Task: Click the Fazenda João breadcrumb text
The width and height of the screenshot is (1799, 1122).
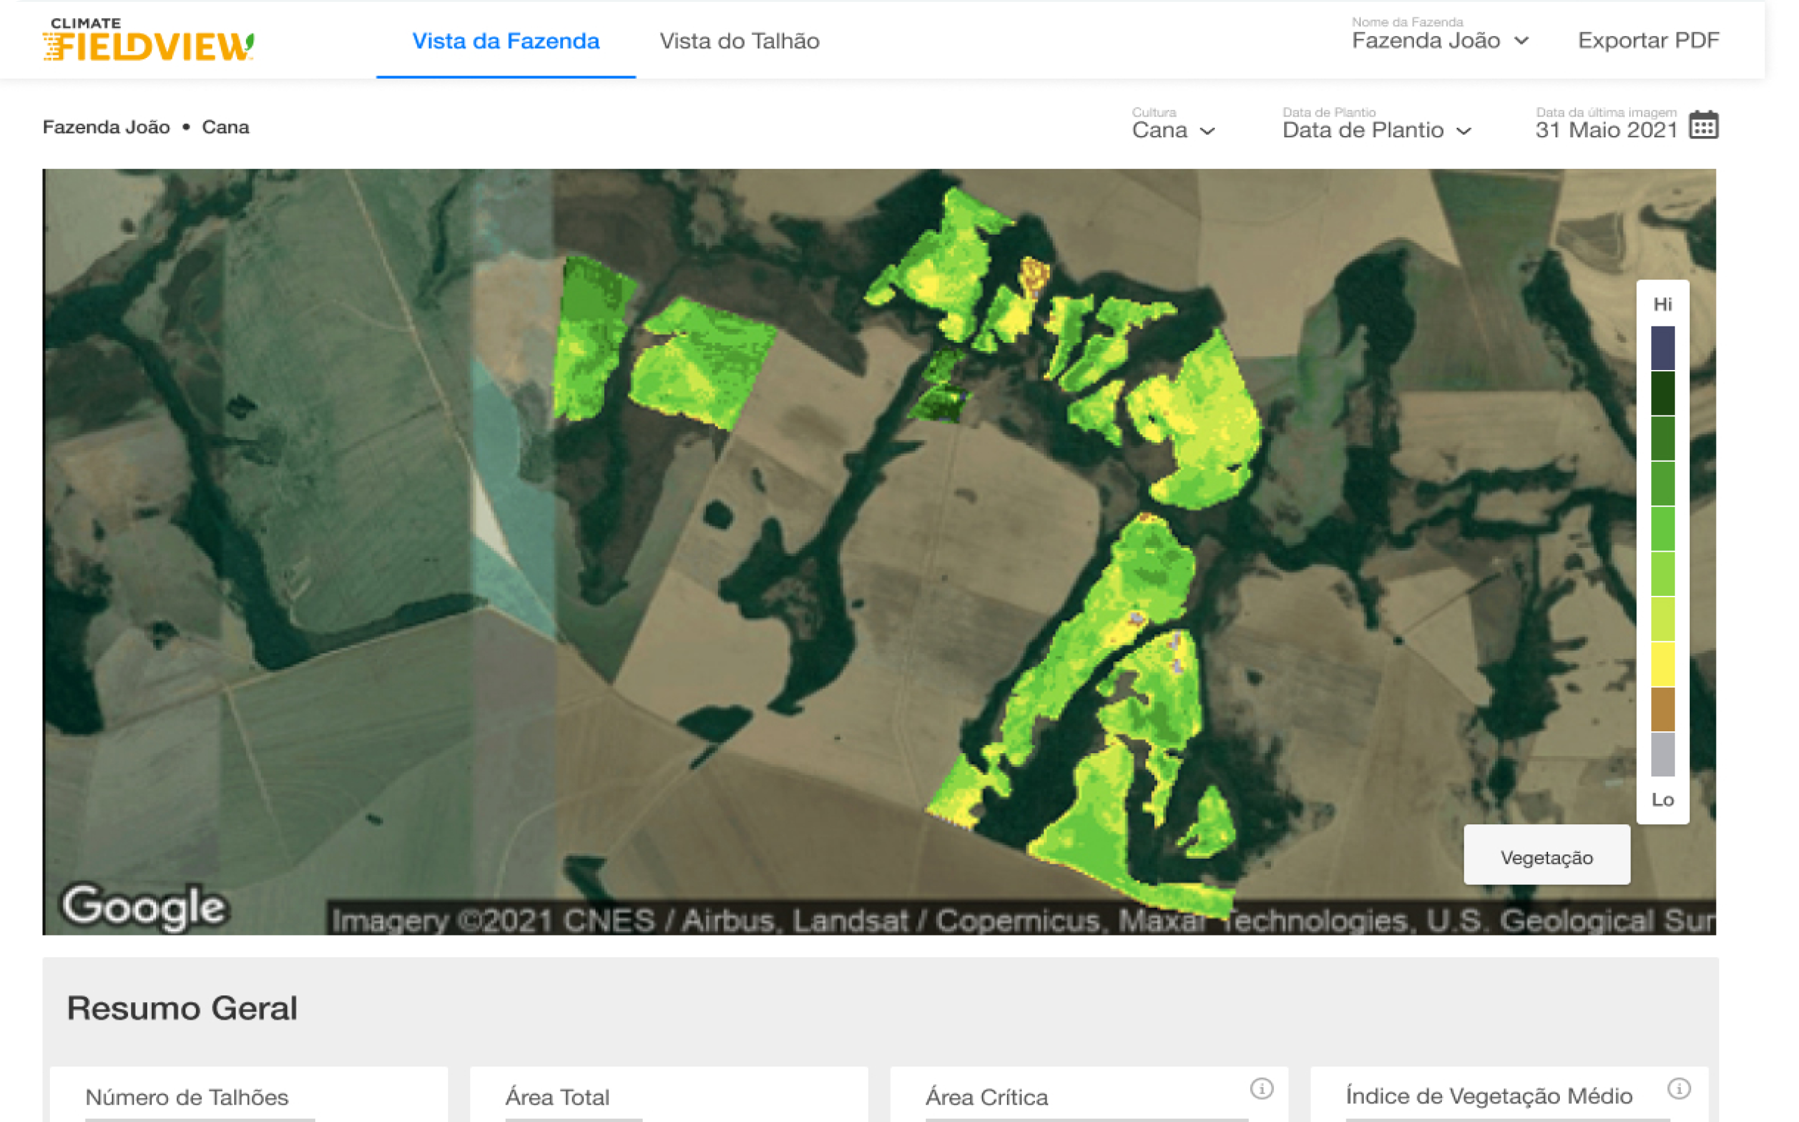Action: point(106,127)
